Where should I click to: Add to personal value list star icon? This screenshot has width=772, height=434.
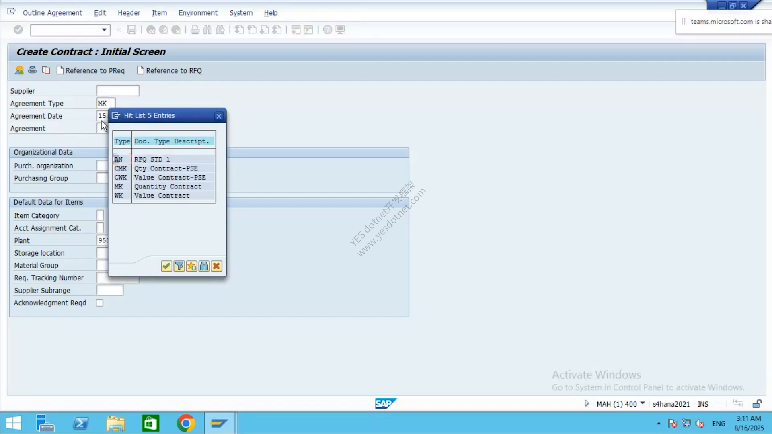pos(192,266)
